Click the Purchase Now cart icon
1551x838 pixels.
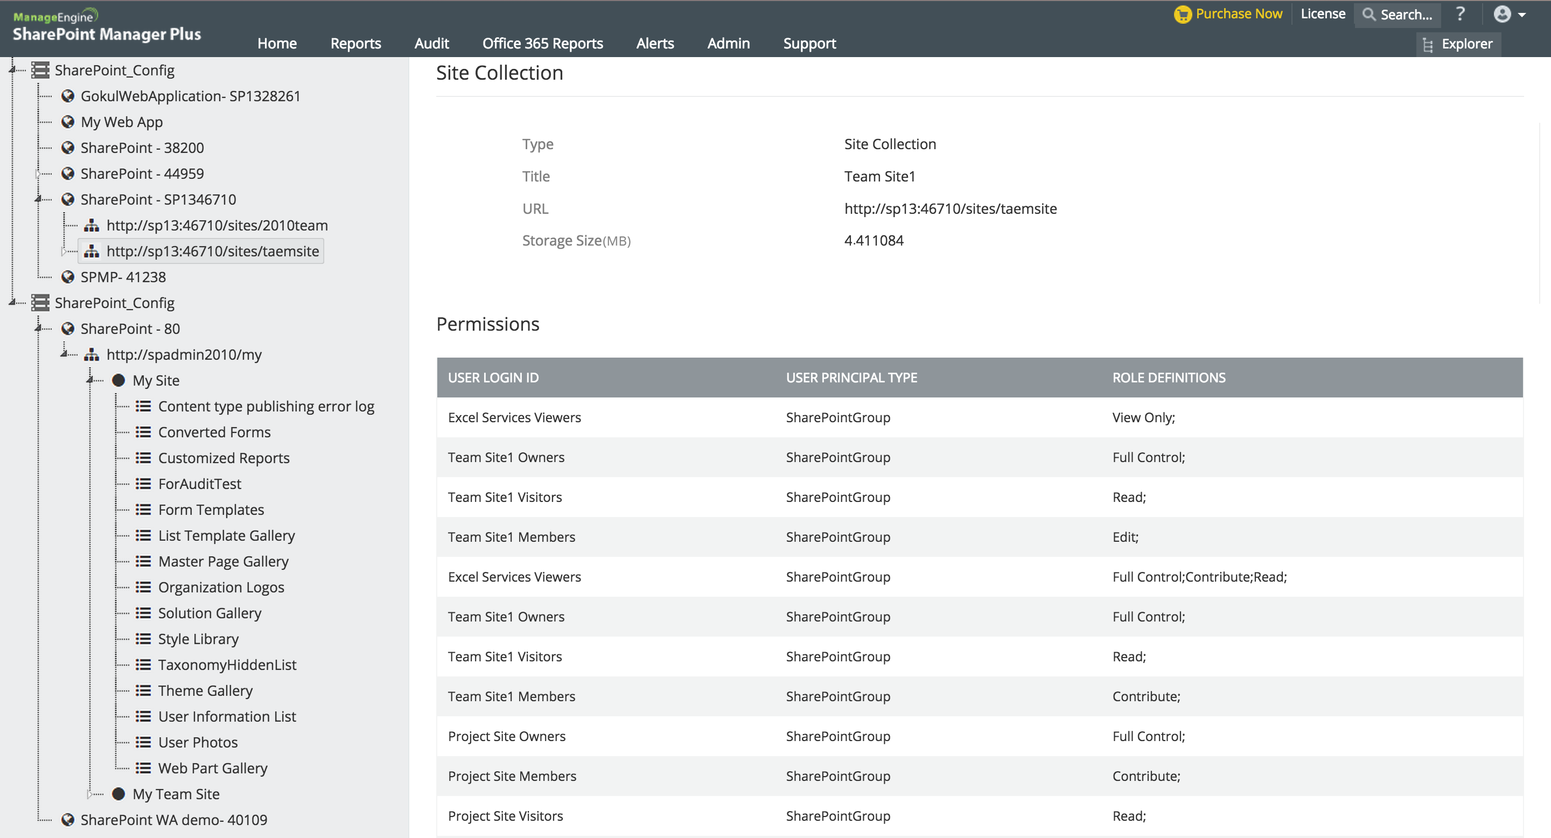pos(1183,14)
